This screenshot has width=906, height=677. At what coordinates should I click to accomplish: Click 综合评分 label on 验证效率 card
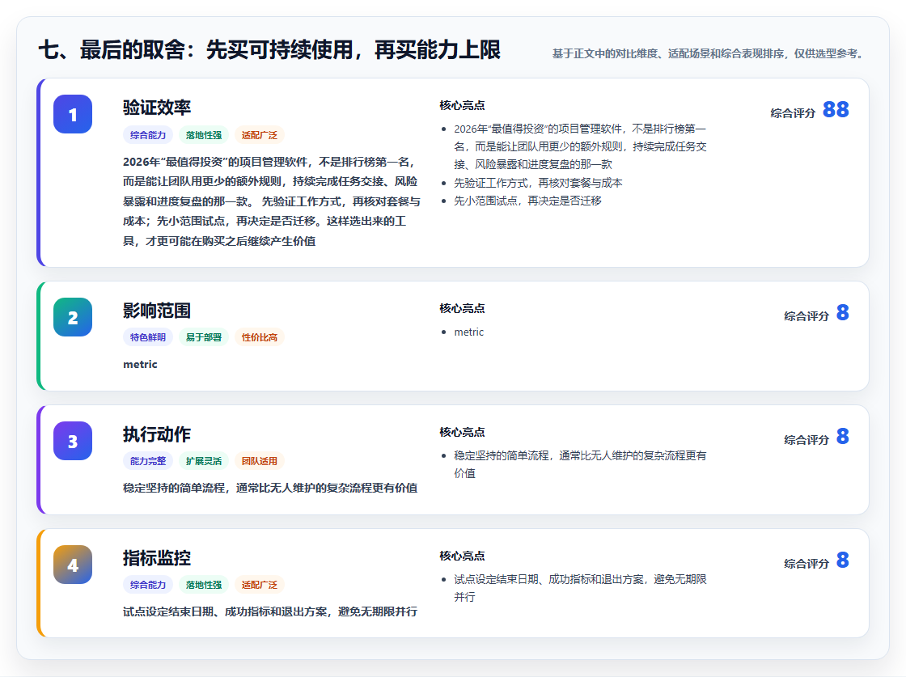pos(793,113)
